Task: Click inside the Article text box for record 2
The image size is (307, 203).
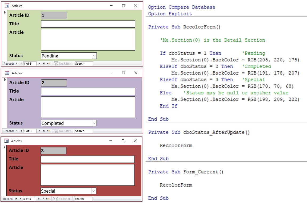Action: 88,108
